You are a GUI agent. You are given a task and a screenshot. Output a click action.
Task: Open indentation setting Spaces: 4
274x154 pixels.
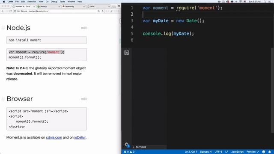205,152
